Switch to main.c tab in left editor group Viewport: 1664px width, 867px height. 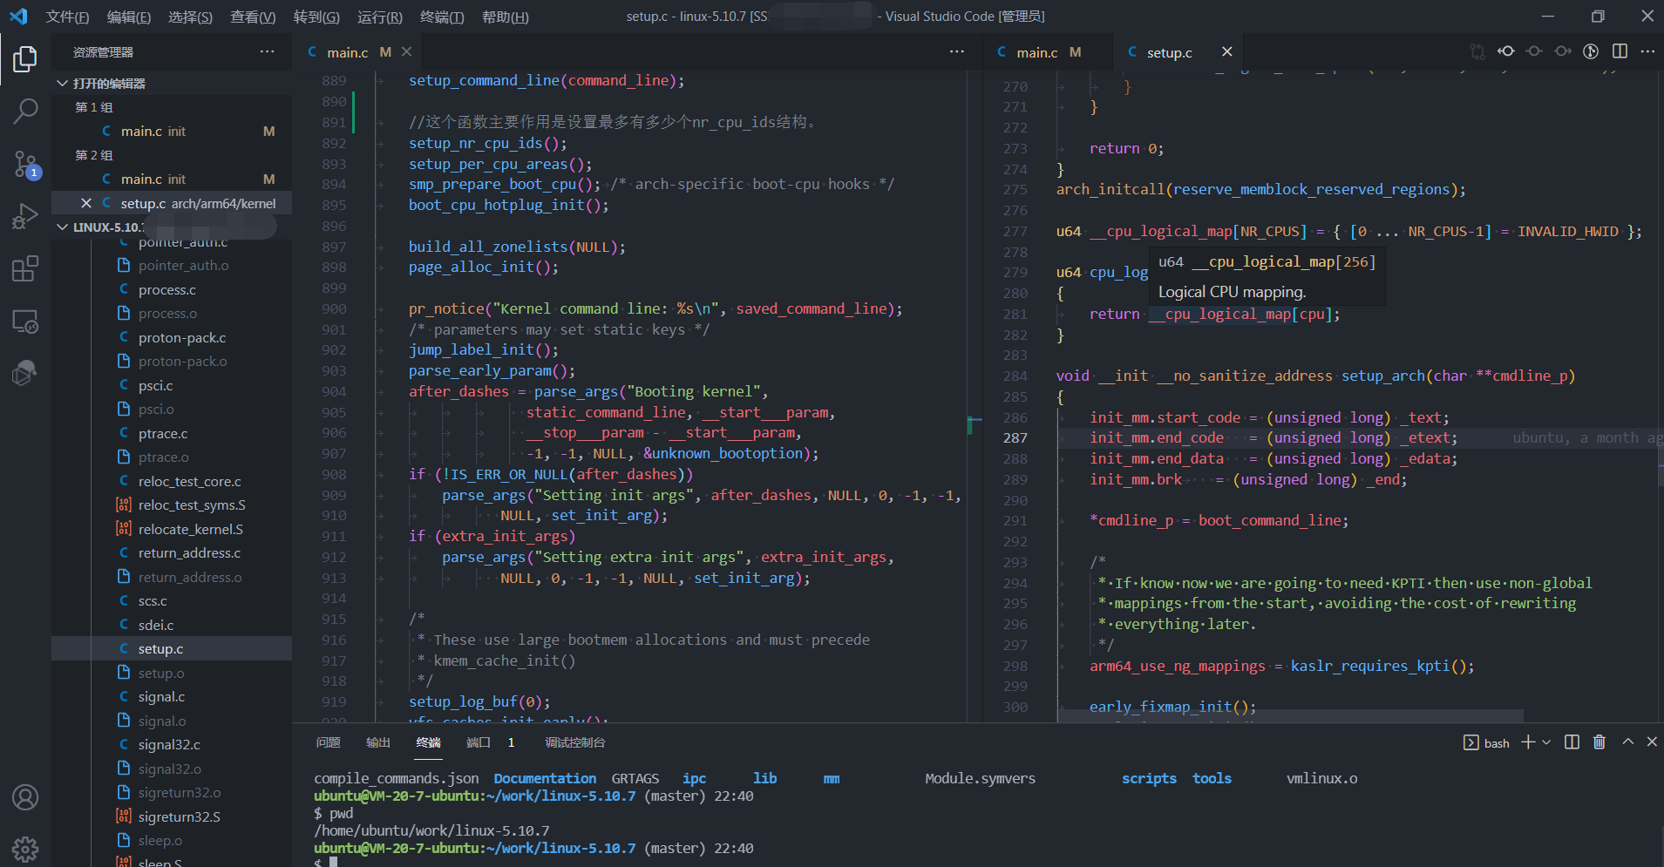357,52
